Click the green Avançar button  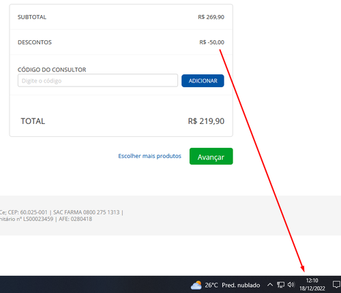211,156
